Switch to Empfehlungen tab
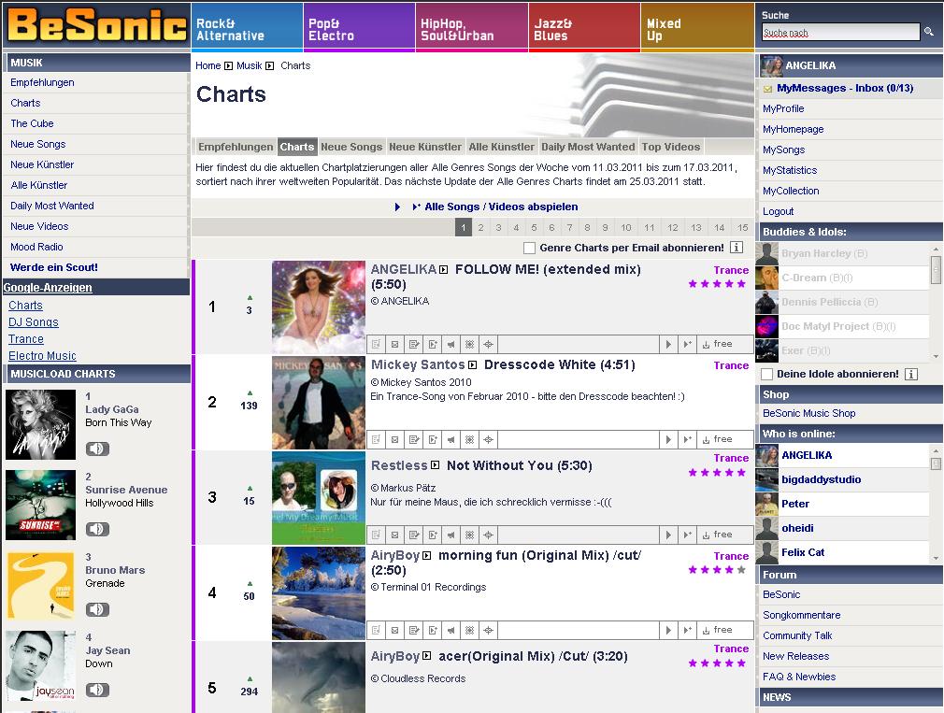The height and width of the screenshot is (713, 944). tap(236, 147)
